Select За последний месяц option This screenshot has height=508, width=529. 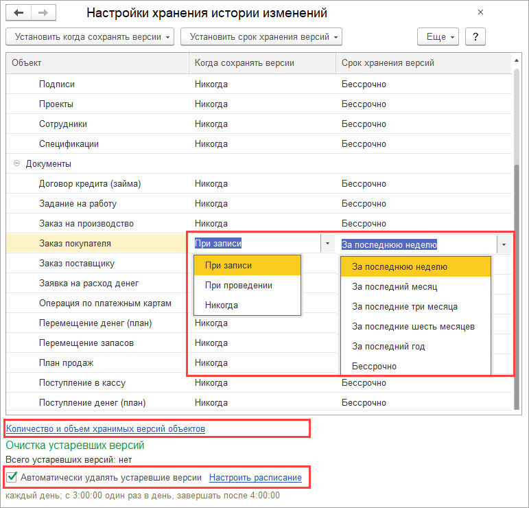395,286
